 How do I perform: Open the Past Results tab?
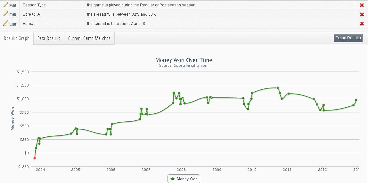[x=49, y=38]
